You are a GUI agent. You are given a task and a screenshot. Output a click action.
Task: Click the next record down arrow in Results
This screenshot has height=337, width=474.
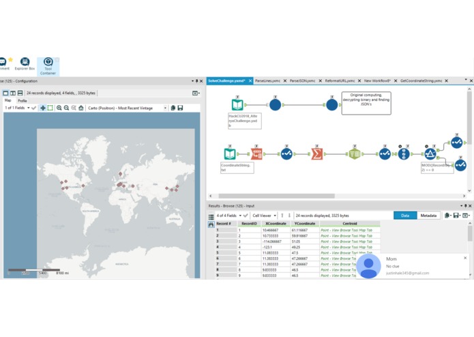coord(289,216)
